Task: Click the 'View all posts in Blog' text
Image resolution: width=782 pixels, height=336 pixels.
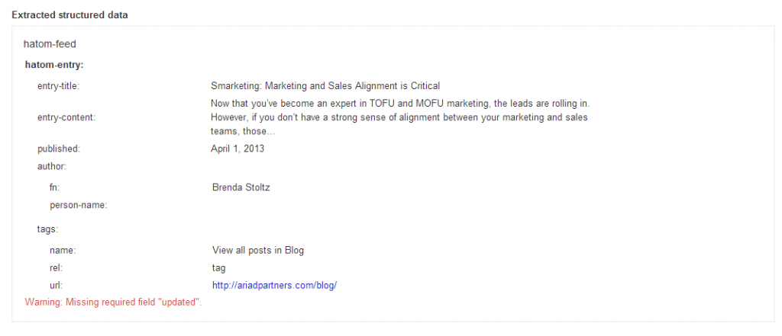Action: click(258, 250)
